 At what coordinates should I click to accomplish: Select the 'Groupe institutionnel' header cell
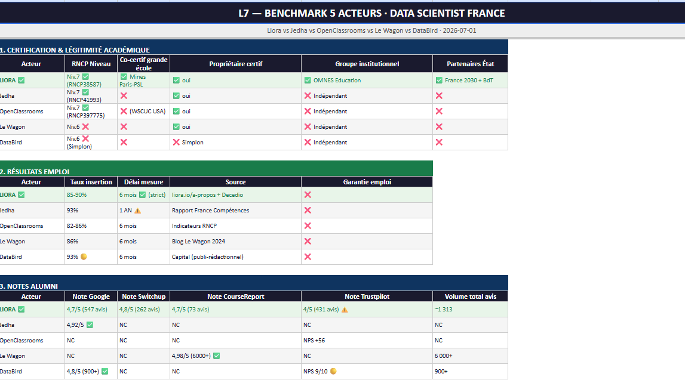pos(367,64)
